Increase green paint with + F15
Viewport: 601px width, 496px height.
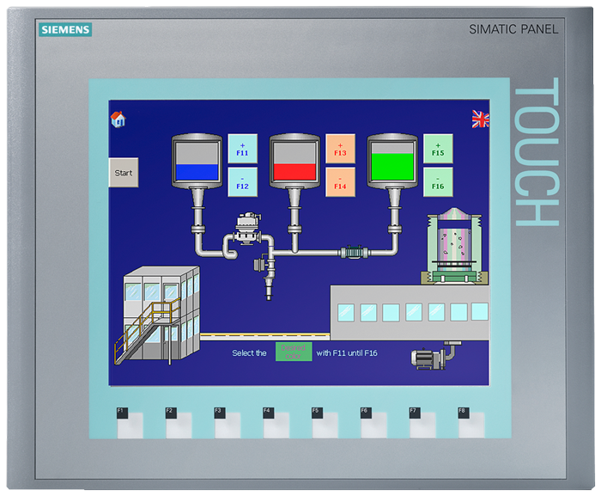(438, 148)
